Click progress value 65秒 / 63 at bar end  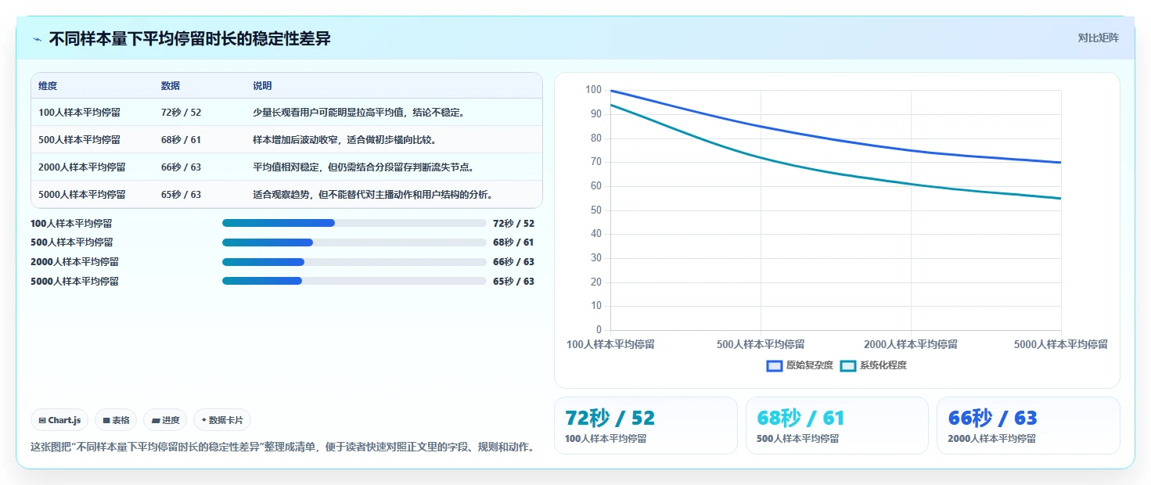point(514,281)
